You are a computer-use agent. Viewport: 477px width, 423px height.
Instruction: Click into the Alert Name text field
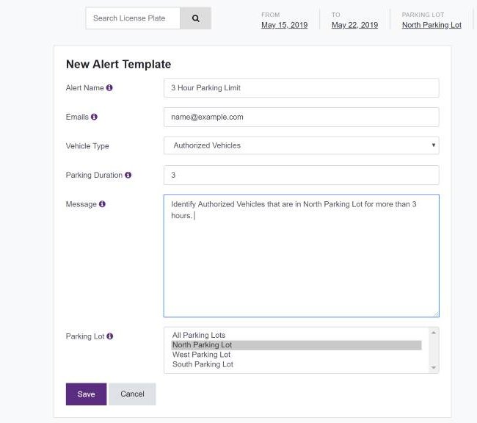[301, 87]
